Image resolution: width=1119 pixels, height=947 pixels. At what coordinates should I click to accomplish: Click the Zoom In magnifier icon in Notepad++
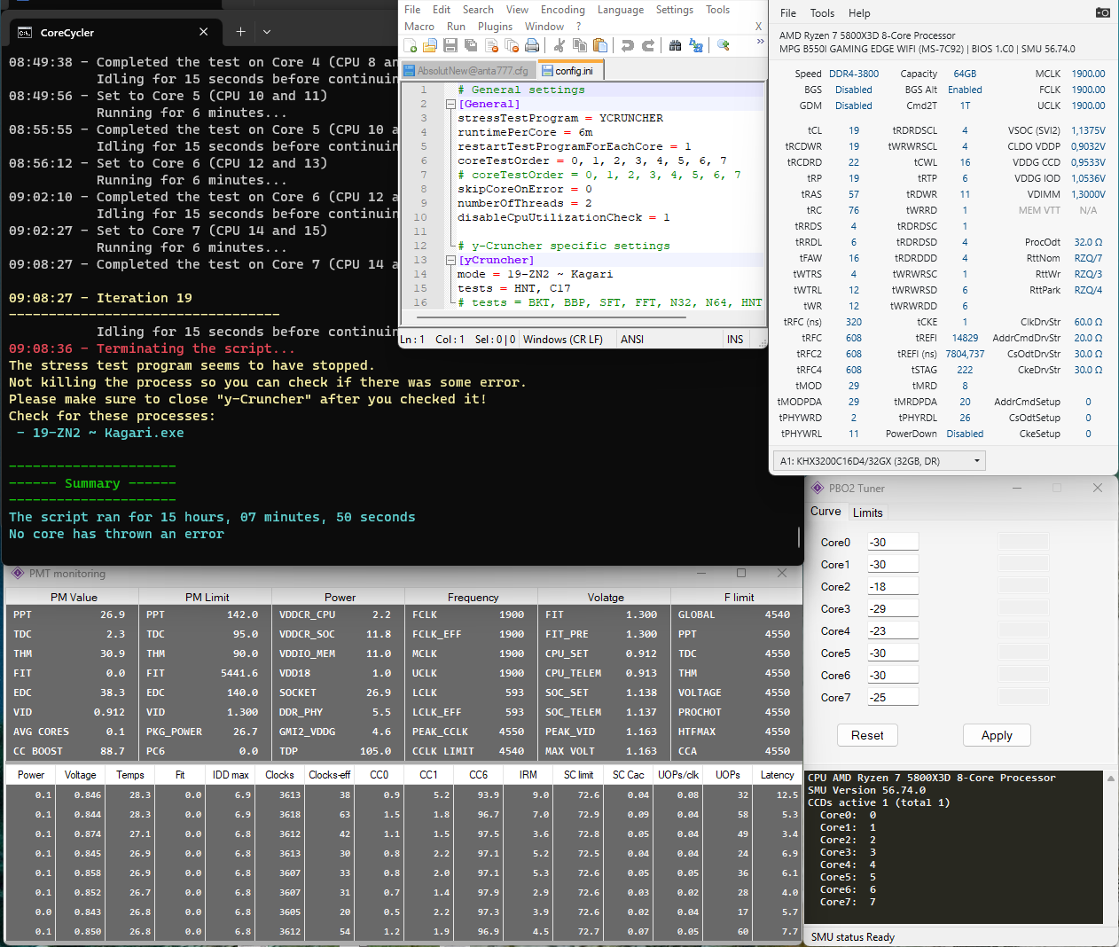click(x=724, y=45)
